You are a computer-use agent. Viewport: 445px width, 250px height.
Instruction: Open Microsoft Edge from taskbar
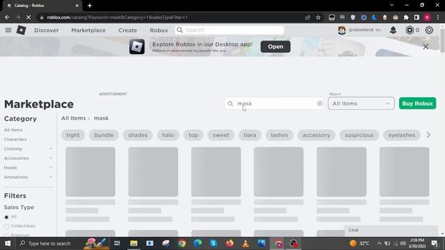tap(197, 243)
